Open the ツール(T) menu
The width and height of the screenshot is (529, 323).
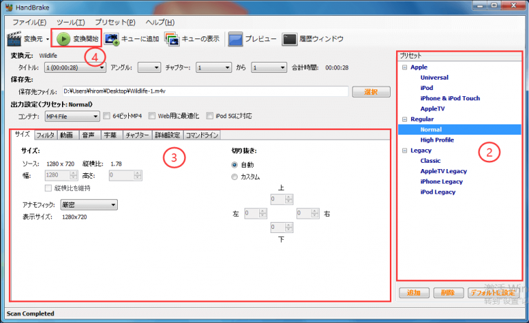(71, 22)
